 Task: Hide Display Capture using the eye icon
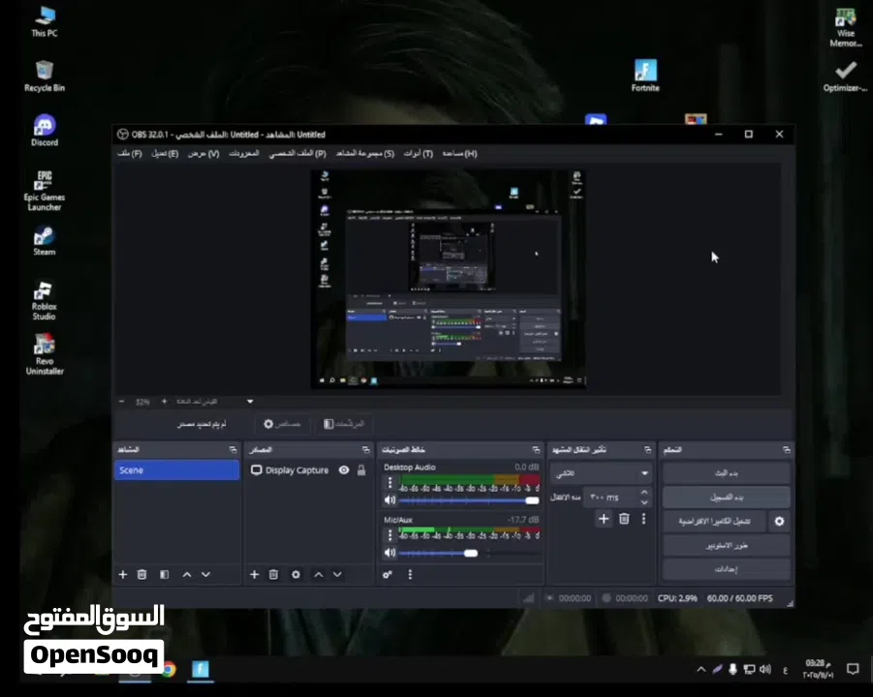coord(344,470)
